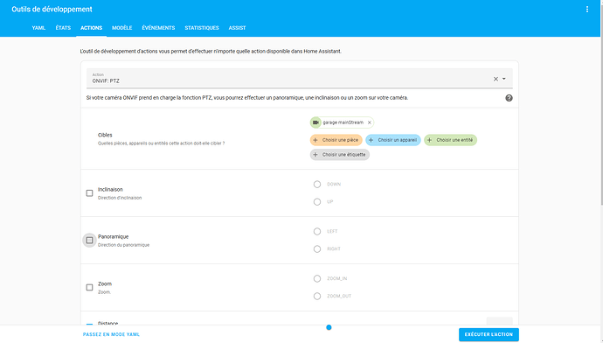Click the plus icon on Choisir un appareil
603x343 pixels.
pyautogui.click(x=371, y=140)
